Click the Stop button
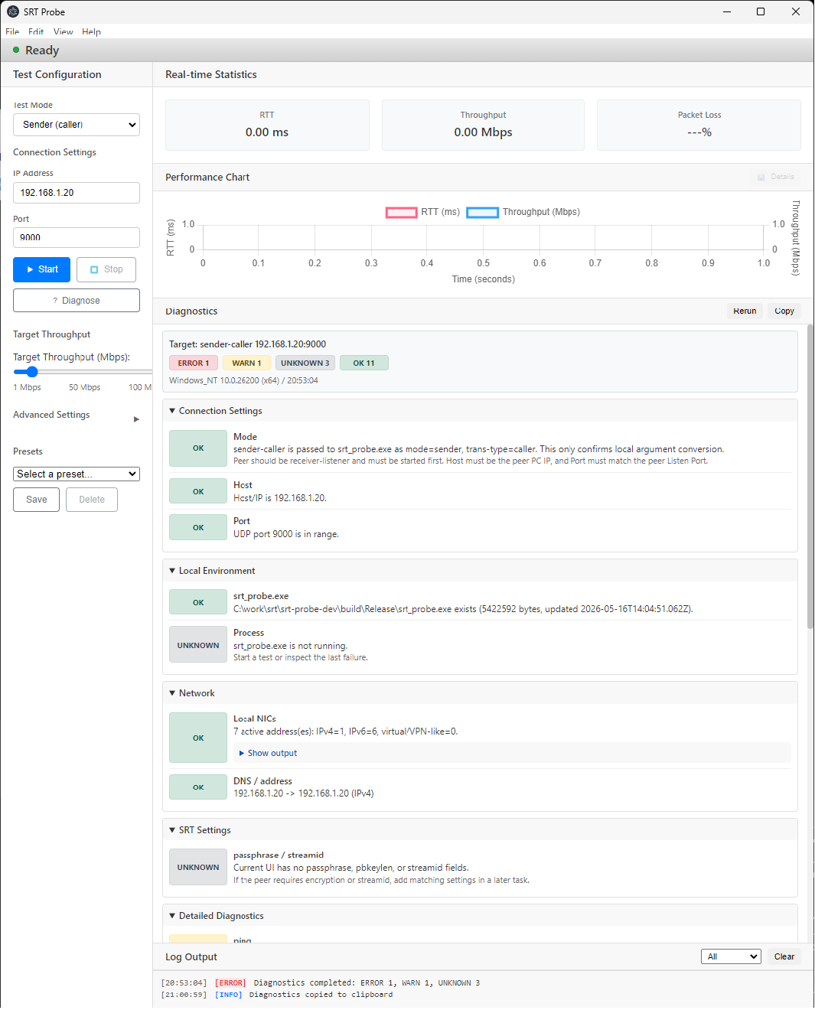 (106, 269)
